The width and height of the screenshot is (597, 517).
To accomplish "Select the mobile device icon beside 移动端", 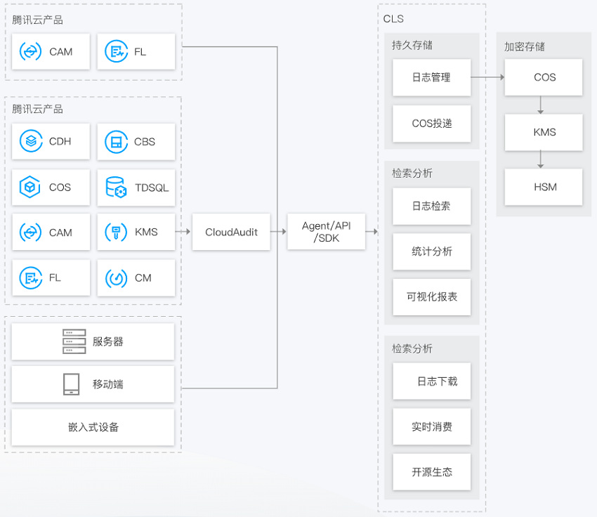I will pos(71,384).
